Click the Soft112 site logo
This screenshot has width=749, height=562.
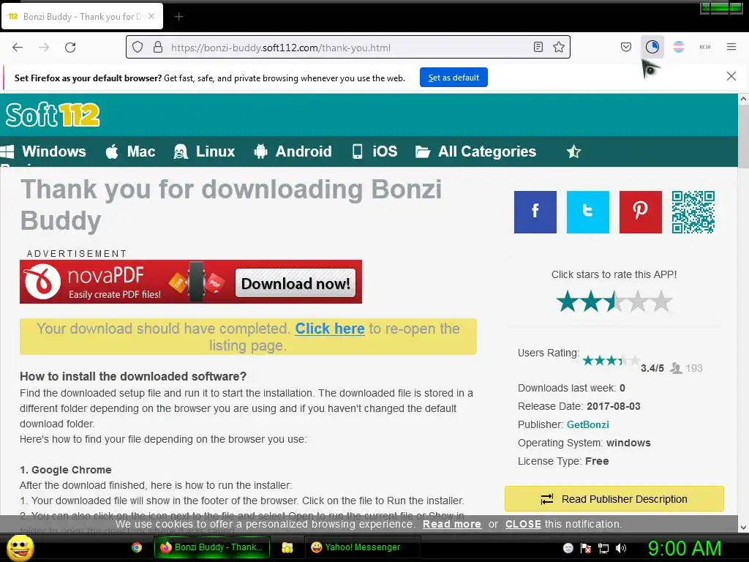click(x=53, y=115)
